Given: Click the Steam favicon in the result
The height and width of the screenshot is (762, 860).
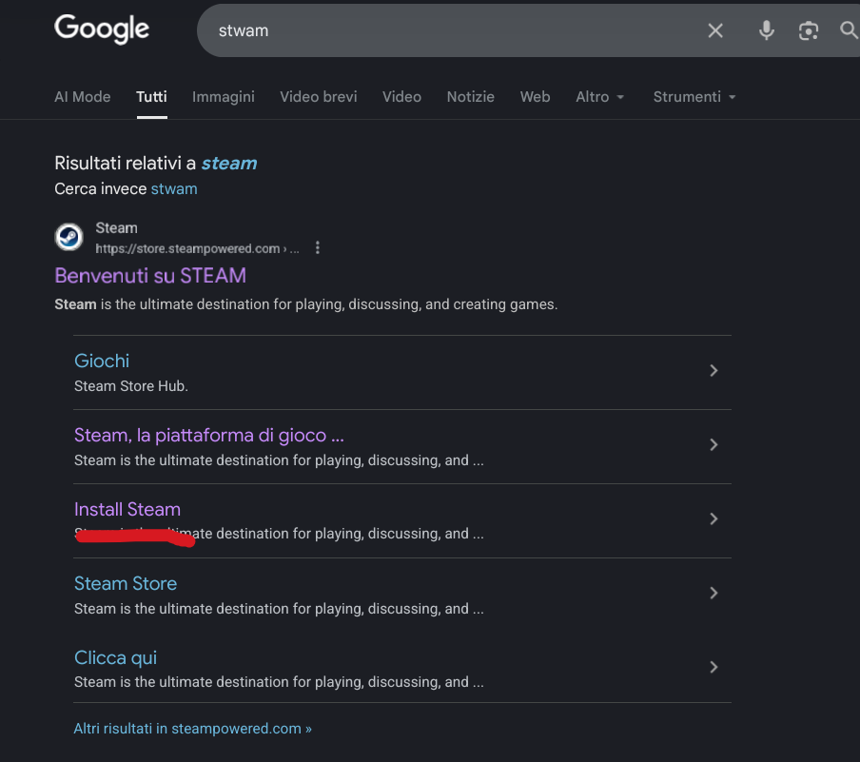Looking at the screenshot, I should (69, 237).
